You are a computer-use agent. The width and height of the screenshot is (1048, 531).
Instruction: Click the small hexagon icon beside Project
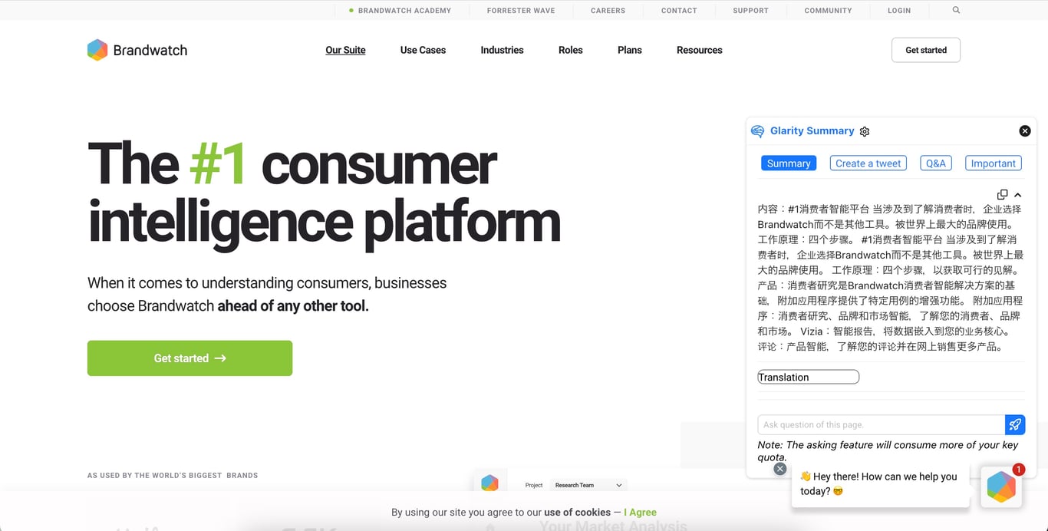point(489,483)
